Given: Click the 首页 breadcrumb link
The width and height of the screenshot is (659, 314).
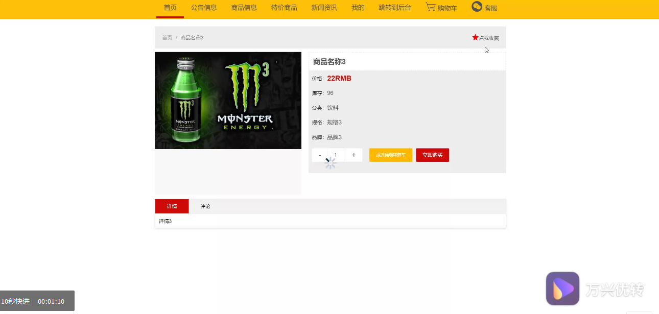Looking at the screenshot, I should [167, 38].
